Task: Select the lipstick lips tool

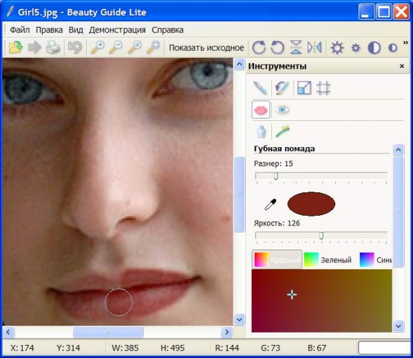Action: click(x=261, y=109)
